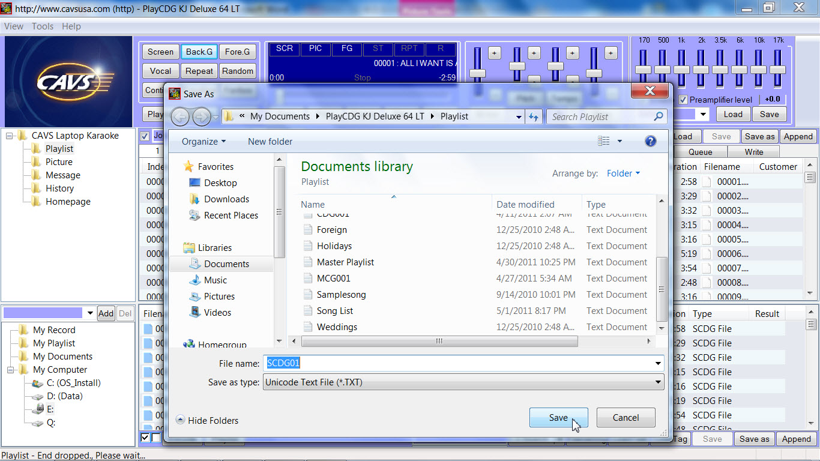Open the History folder in CAVS tree
Image resolution: width=820 pixels, height=461 pixels.
59,188
